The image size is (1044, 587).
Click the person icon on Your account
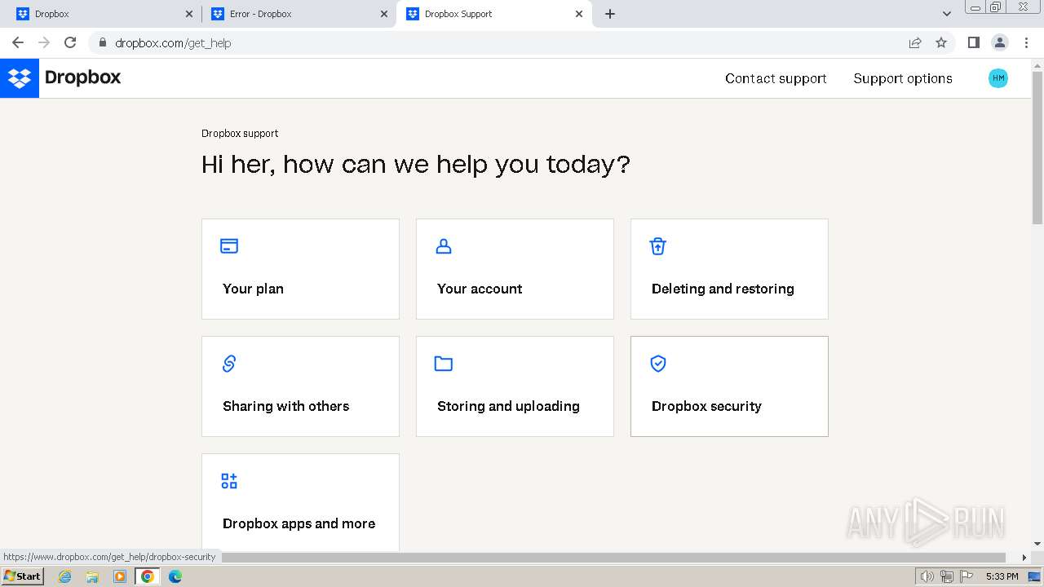tap(444, 246)
